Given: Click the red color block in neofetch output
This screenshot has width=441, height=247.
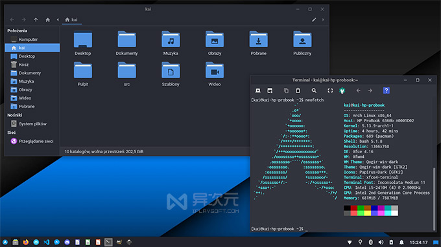Looking at the screenshot, I should pos(354,208).
